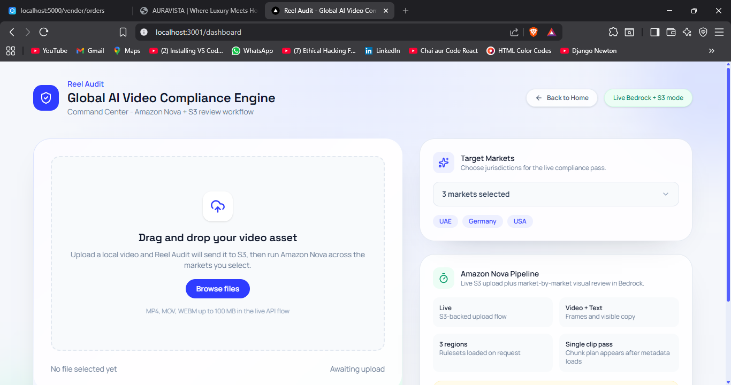Open the Extensions puzzle icon
Viewport: 731px width, 385px height.
613,32
